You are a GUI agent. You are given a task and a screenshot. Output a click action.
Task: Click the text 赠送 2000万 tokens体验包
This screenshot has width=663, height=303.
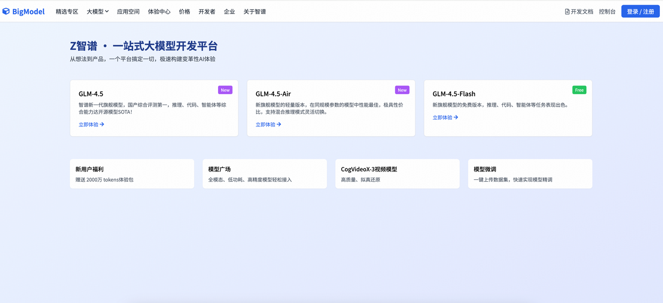[104, 180]
